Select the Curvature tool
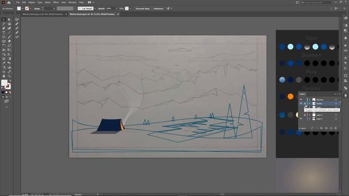The image size is (349, 196). (x=9, y=28)
